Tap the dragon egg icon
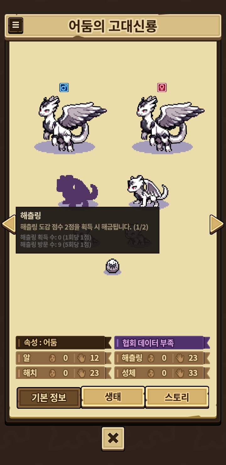Image resolution: width=226 pixels, height=465 pixels. (112, 266)
